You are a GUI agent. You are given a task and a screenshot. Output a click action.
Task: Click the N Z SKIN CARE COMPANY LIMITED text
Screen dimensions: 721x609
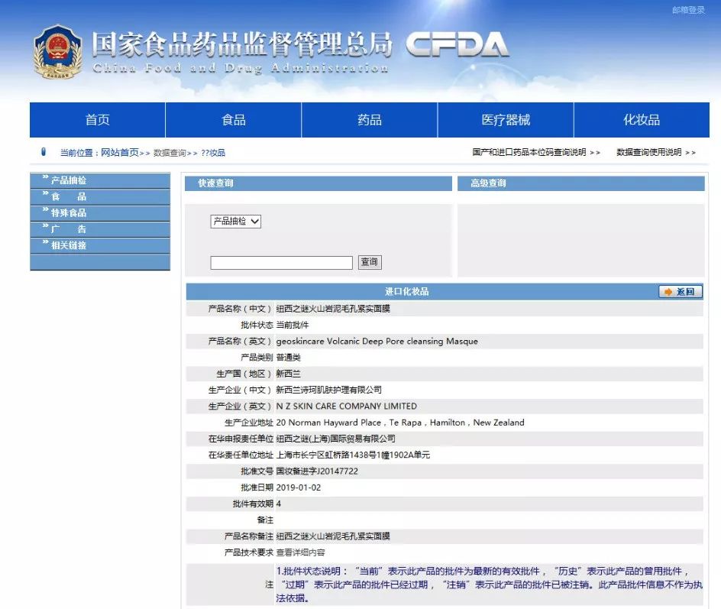346,407
